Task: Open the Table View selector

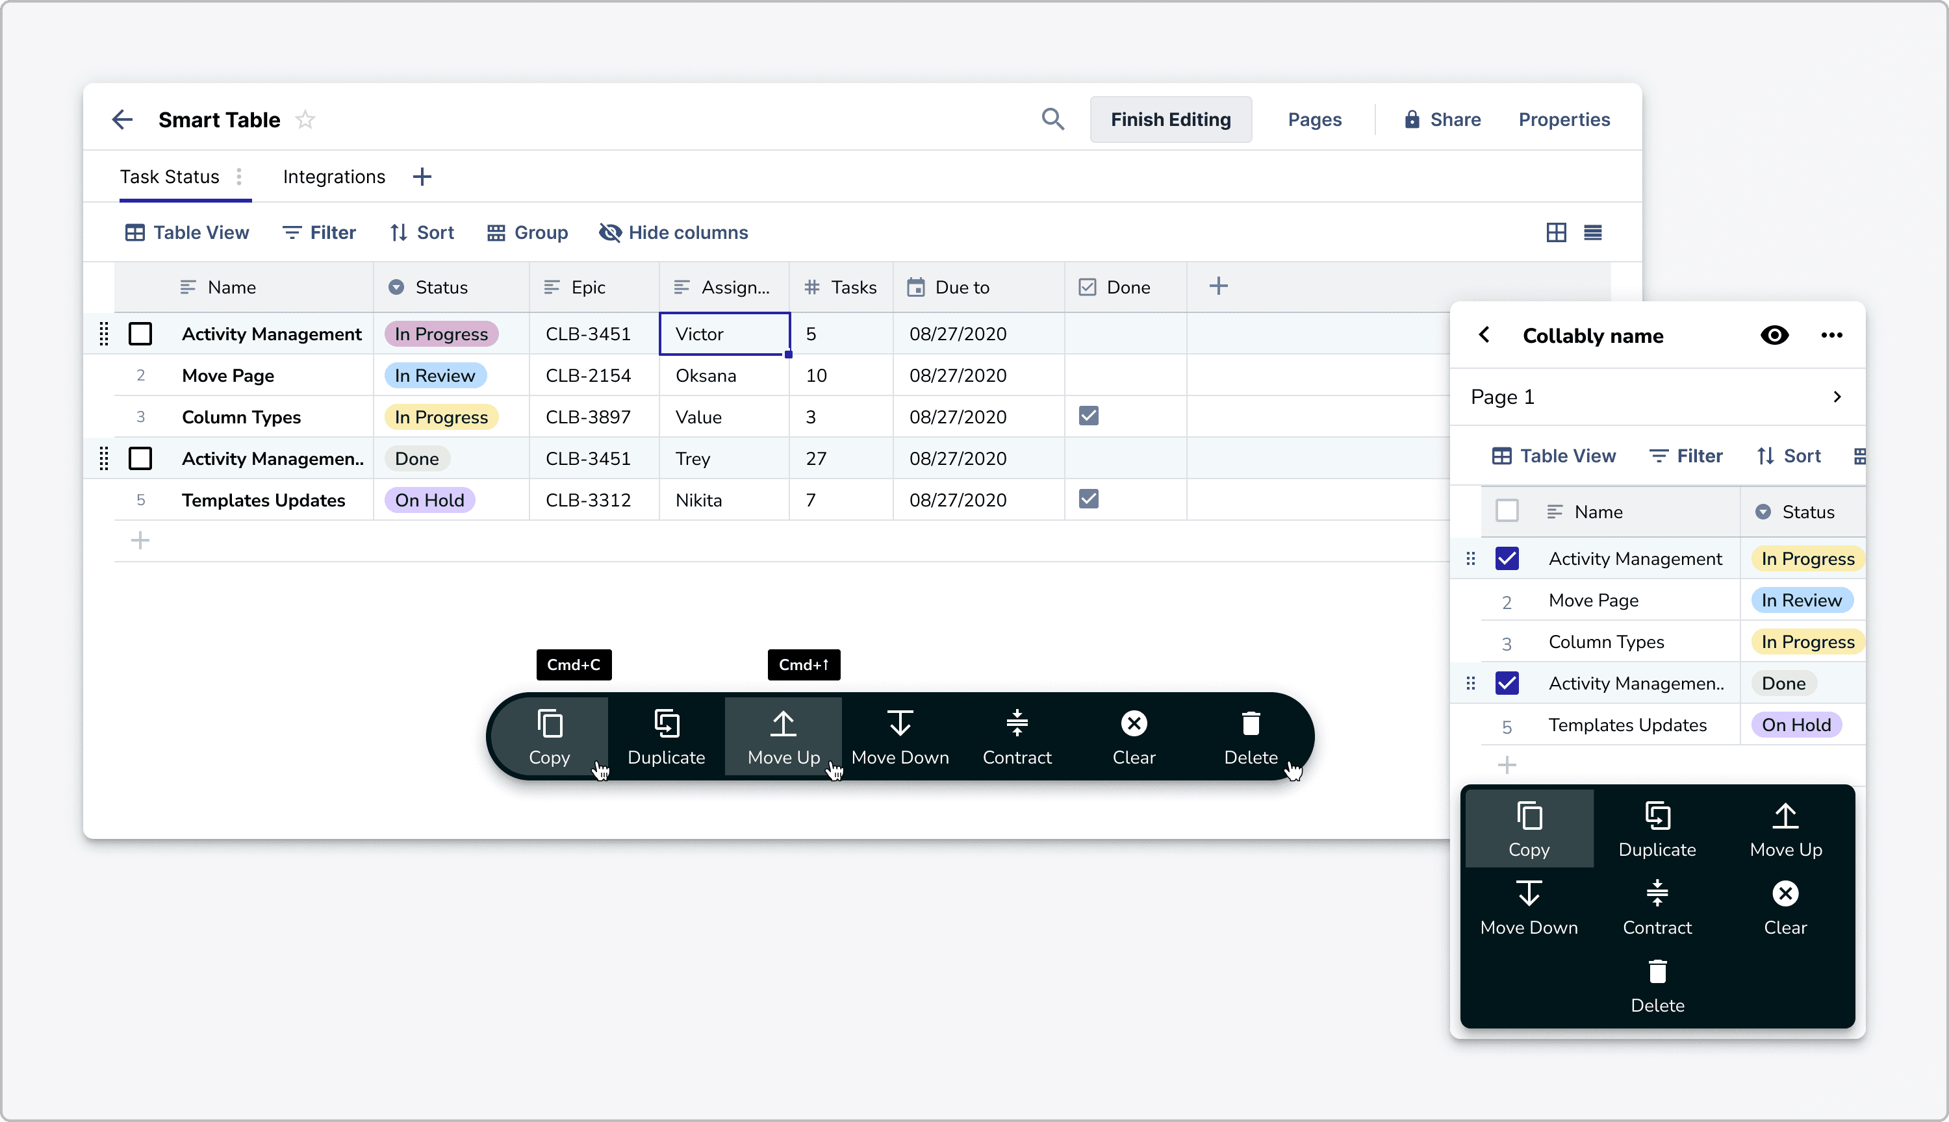Action: tap(187, 232)
